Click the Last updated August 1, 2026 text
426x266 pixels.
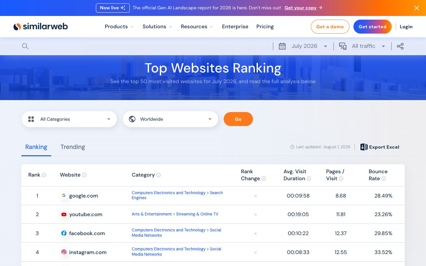[323, 147]
